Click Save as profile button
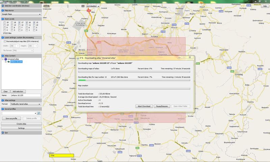This screenshot has width=270, height=162. (11, 118)
